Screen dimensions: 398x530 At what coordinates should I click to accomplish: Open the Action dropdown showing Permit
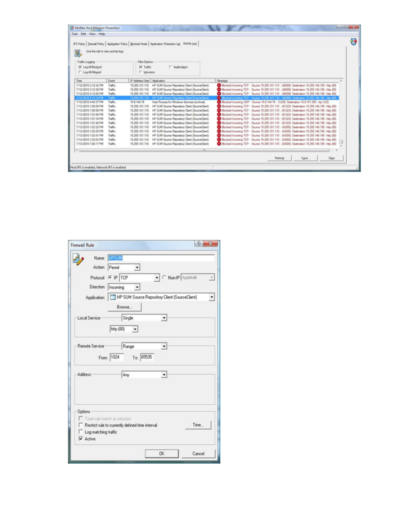[x=137, y=268]
